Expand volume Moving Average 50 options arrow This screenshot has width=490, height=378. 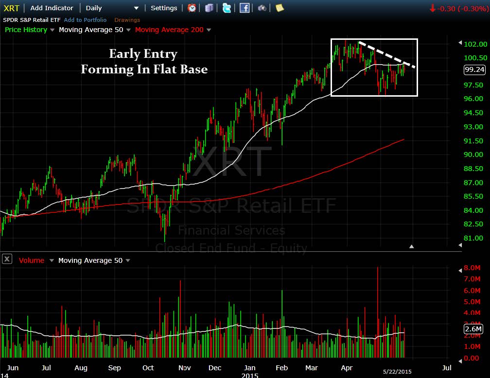pos(128,260)
